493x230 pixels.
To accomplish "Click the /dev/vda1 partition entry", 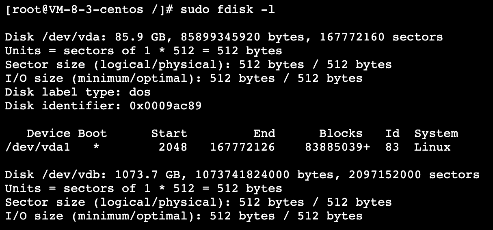I will [37, 147].
